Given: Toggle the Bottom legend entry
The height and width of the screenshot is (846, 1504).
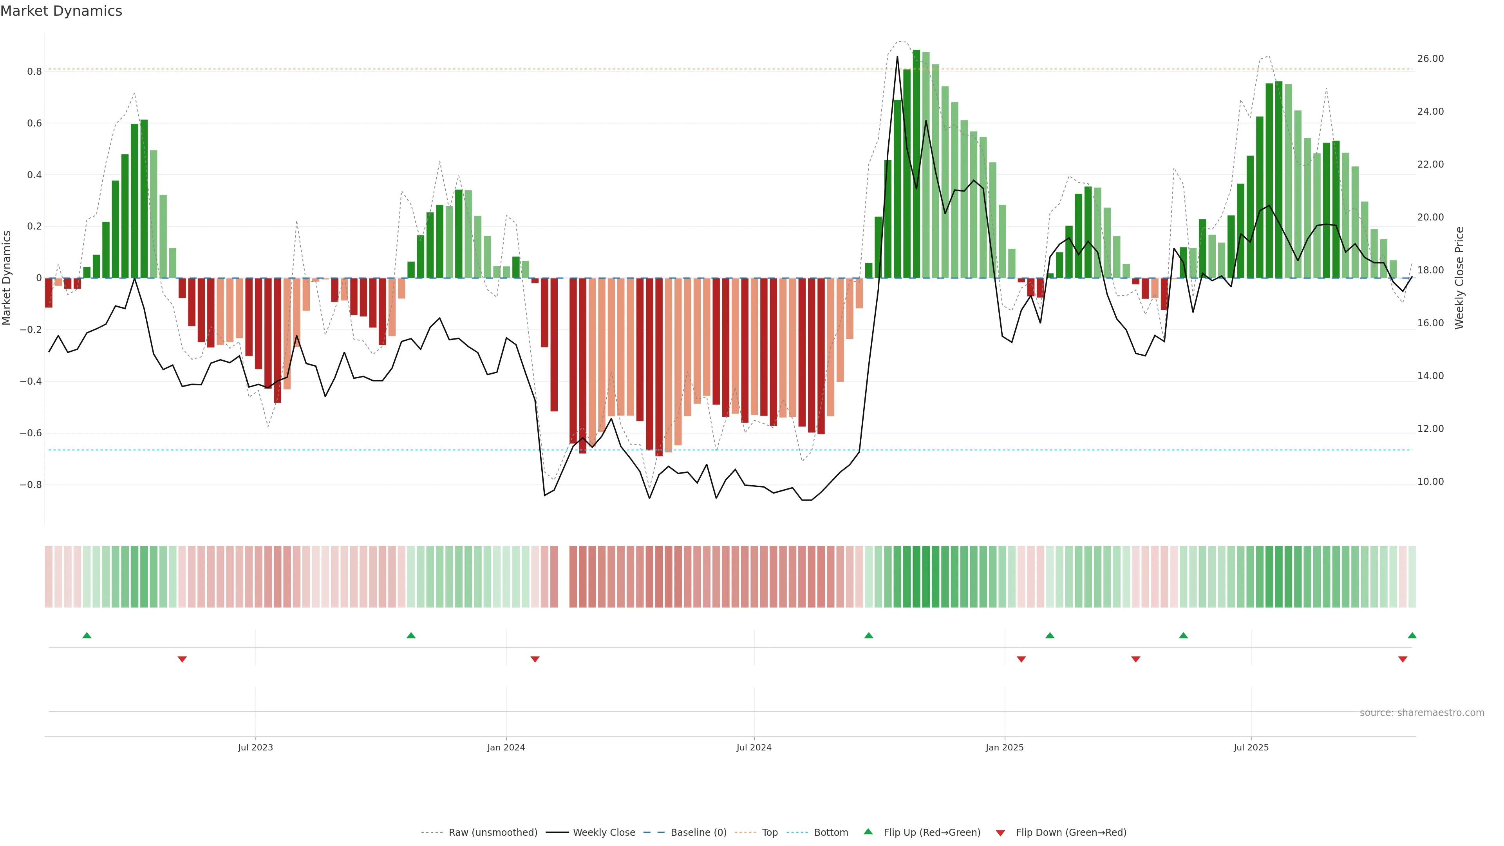Looking at the screenshot, I should [x=831, y=833].
